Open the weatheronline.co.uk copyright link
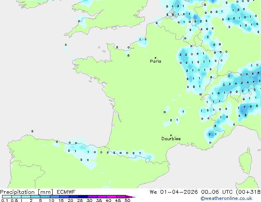Screen dimensions: 261x202 click(226, 198)
